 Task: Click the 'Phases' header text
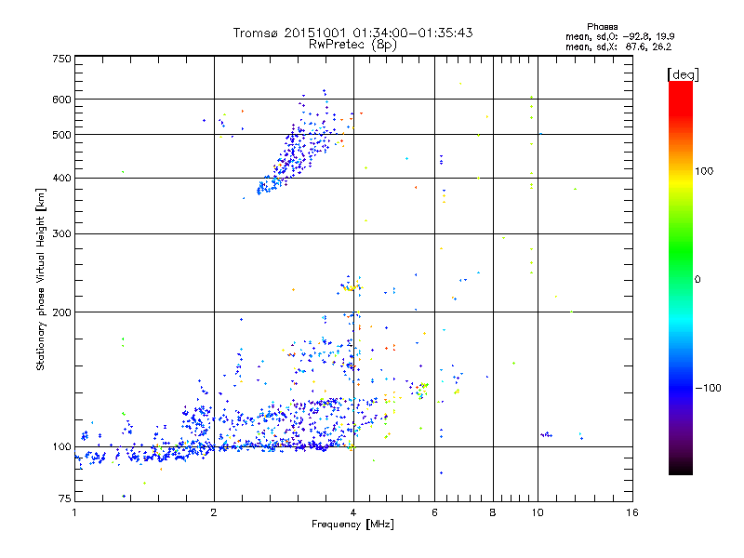tap(602, 27)
